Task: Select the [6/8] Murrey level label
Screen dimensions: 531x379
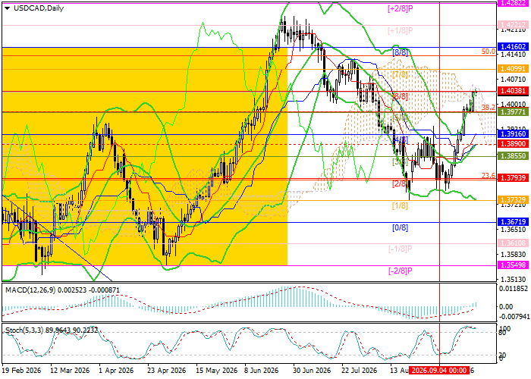Action: click(401, 97)
